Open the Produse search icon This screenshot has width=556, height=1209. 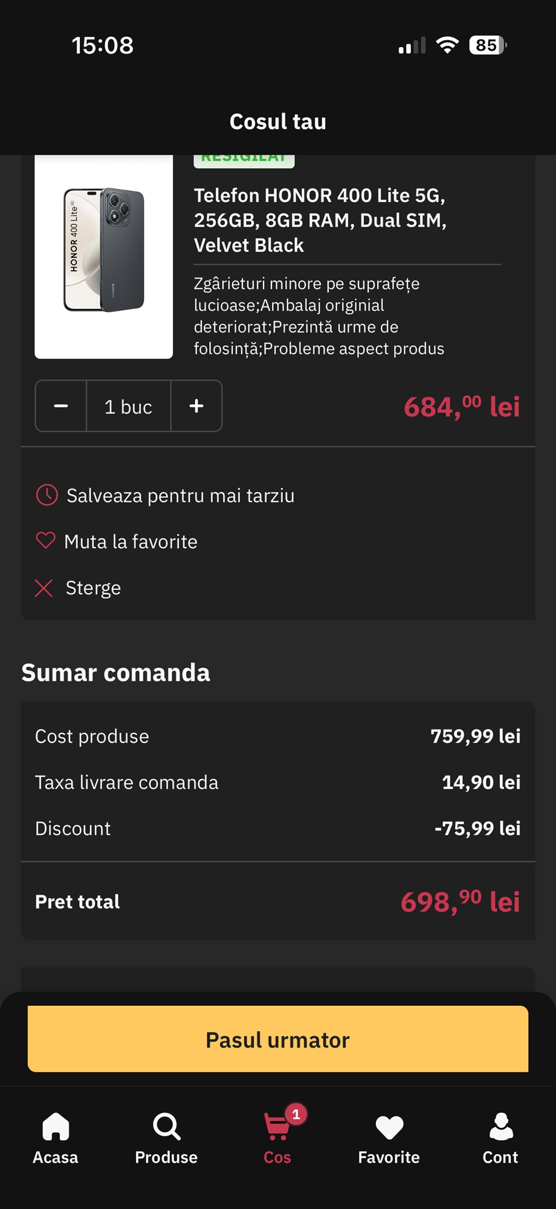pyautogui.click(x=166, y=1127)
